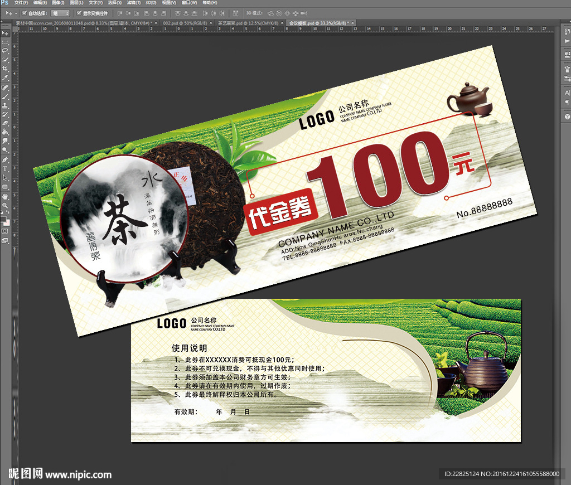Select the Rectangular Marquee tool
The image size is (571, 485).
tap(5, 42)
